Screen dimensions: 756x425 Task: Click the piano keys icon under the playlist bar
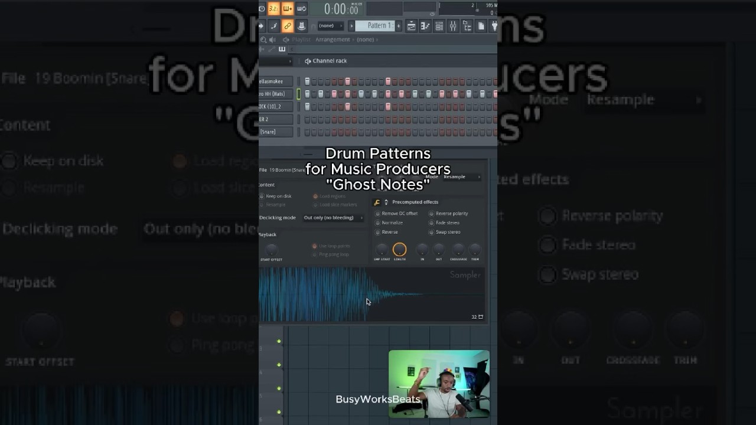coord(282,49)
